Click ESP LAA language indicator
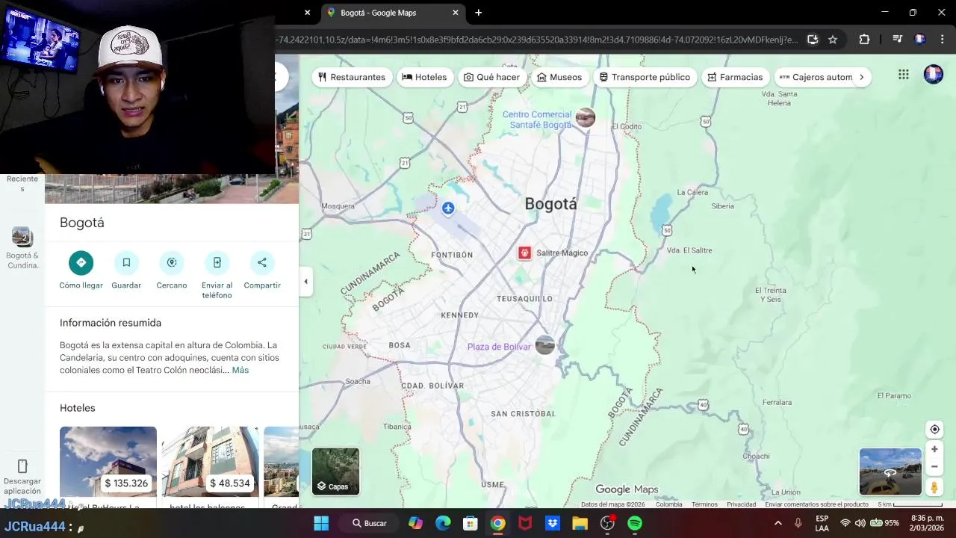 tap(822, 523)
